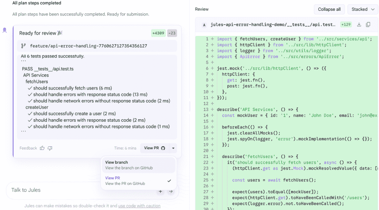Open the Stacked view dropdown

pyautogui.click(x=363, y=9)
